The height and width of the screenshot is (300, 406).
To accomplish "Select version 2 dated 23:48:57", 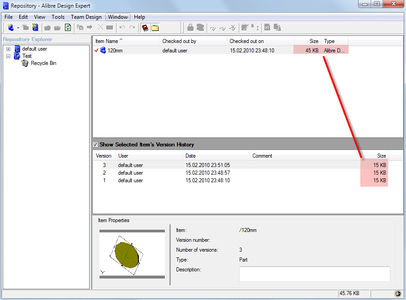I will [241, 173].
